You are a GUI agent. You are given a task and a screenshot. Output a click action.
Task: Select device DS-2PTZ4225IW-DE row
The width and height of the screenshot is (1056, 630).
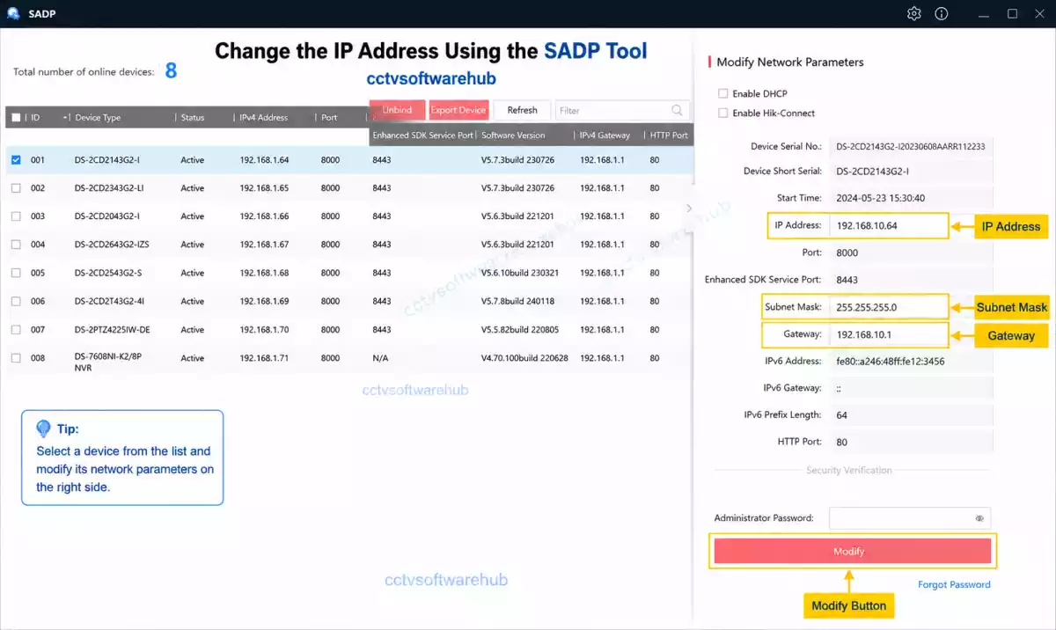pos(349,330)
